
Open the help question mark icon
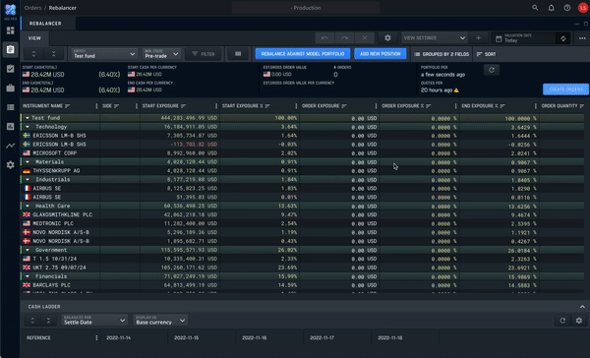pos(566,8)
